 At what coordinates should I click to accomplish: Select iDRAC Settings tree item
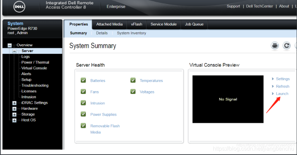coord(35,103)
